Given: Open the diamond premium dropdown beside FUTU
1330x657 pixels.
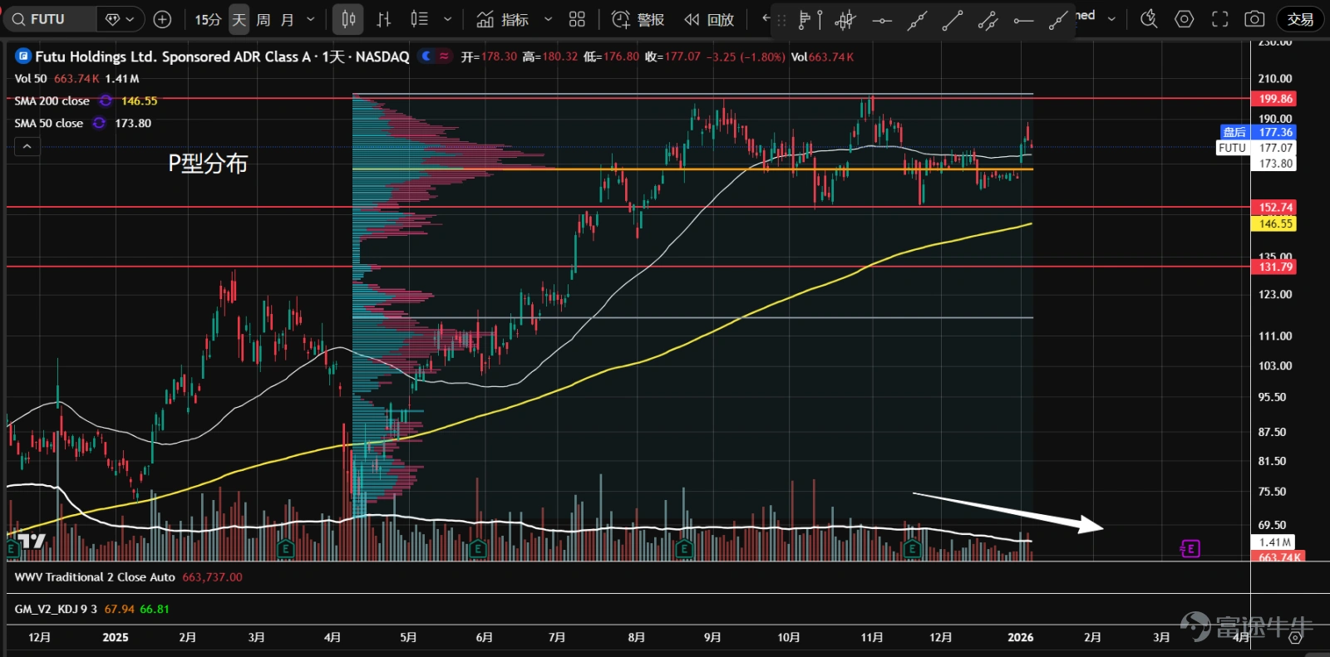Looking at the screenshot, I should pos(121,19).
